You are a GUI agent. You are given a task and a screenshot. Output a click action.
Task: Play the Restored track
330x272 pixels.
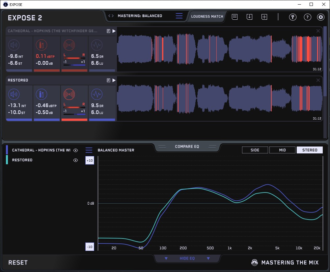(x=114, y=80)
